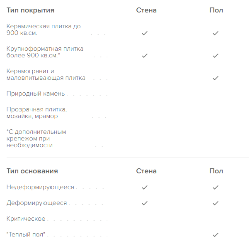Click the Пол checkmark for Керамическая плитка до 900 кв.см.
The image size is (250, 244).
[216, 33]
